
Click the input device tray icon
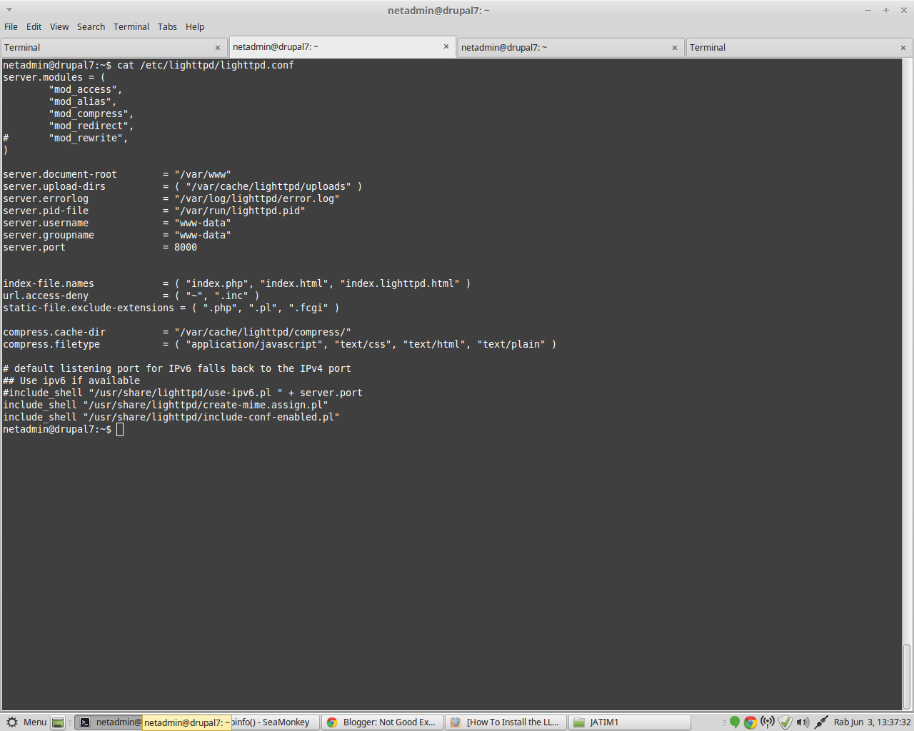tap(822, 722)
